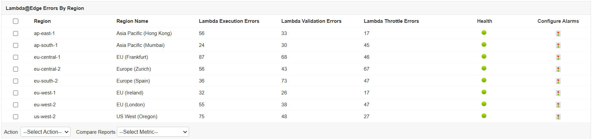Tick the checkbox for us-west-2
Image resolution: width=593 pixels, height=139 pixels.
click(x=16, y=117)
